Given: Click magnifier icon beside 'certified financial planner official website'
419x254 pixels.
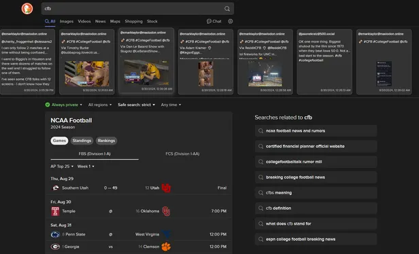Looking at the screenshot, I should (x=261, y=146).
